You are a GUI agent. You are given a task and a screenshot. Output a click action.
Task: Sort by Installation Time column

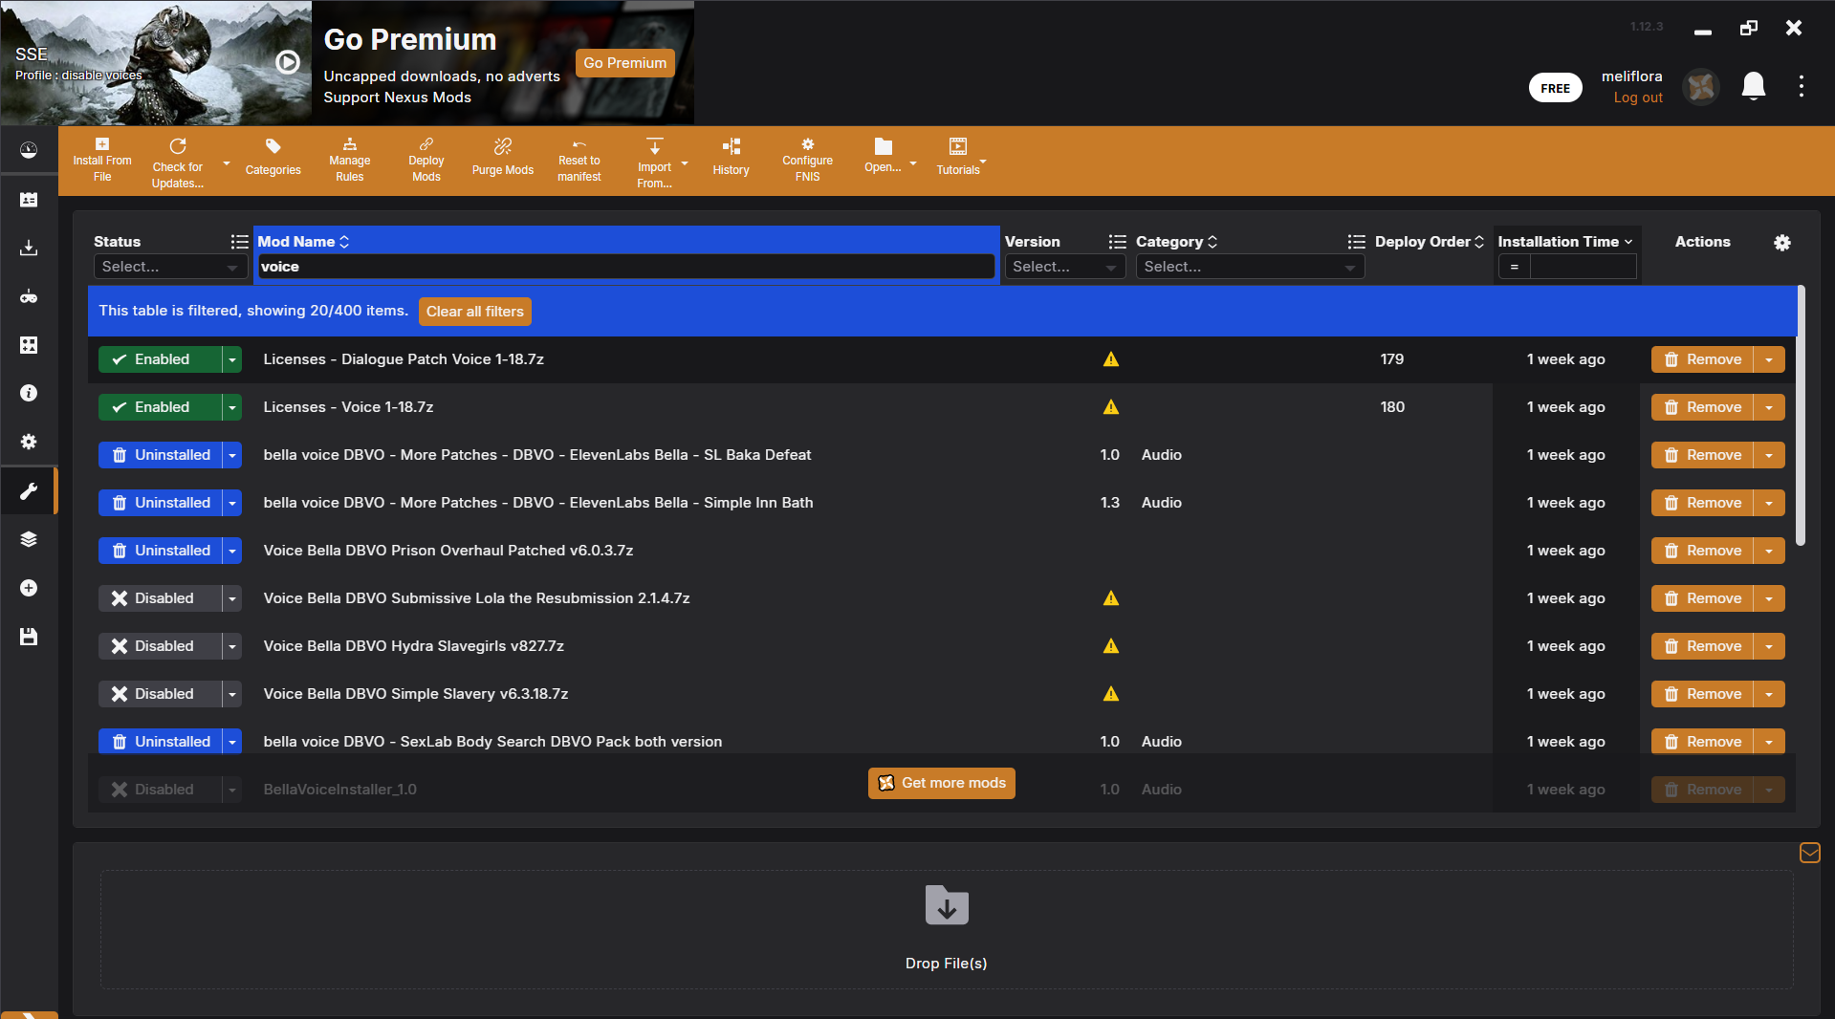1565,242
